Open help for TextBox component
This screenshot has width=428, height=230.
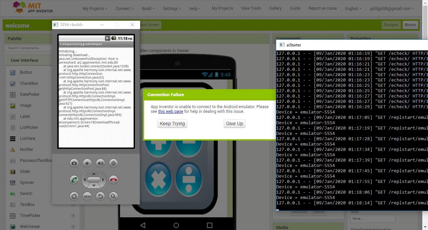73,205
